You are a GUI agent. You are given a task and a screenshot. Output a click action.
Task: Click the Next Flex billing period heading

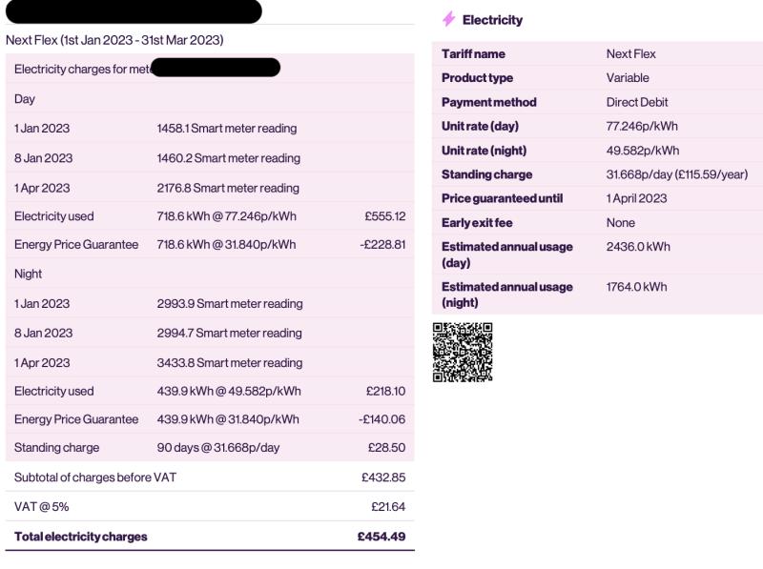(x=114, y=40)
